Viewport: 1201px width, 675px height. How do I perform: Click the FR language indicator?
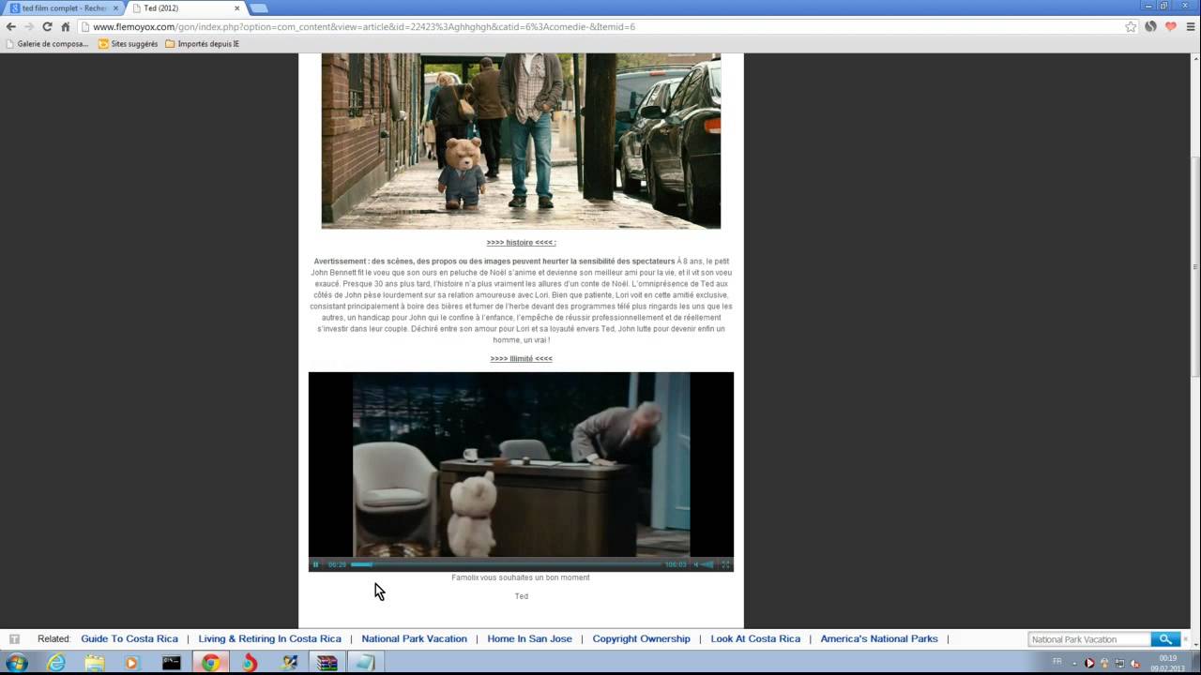1057,662
